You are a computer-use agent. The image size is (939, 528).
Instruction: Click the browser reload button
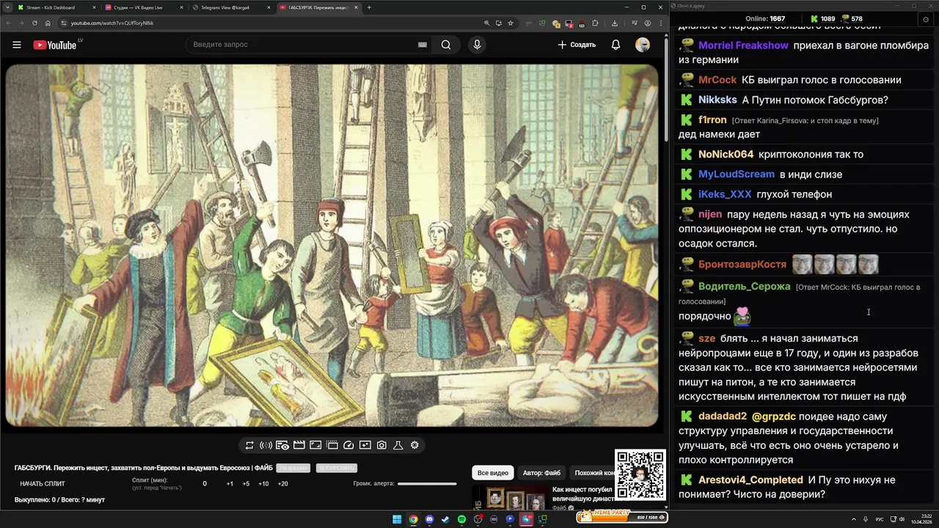[x=34, y=23]
